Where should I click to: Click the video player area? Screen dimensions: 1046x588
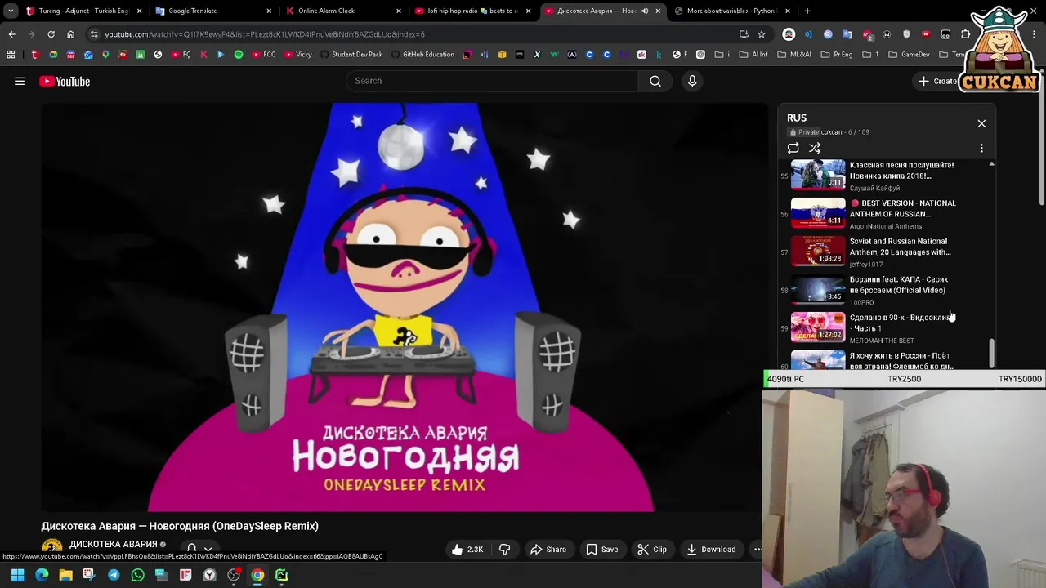pos(405,307)
